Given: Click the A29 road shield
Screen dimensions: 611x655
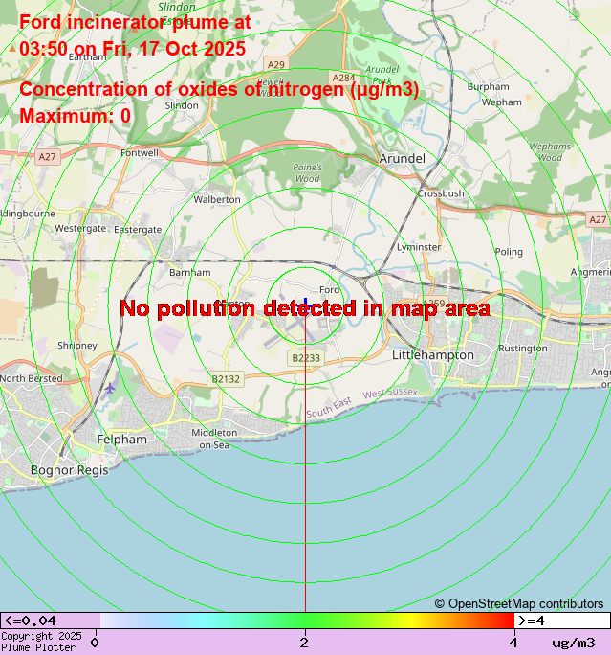Looking at the screenshot, I should (275, 64).
